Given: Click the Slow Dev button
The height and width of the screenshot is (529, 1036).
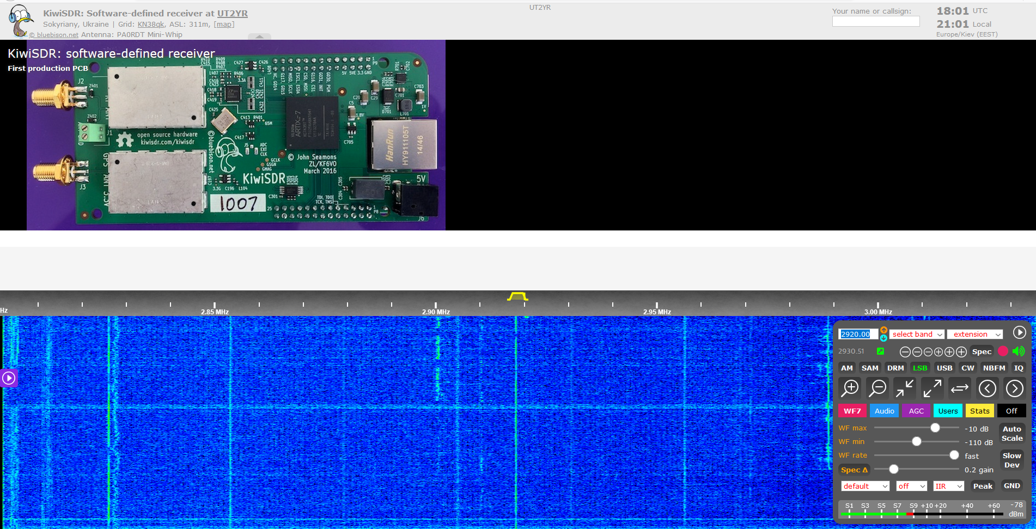Looking at the screenshot, I should click(1012, 460).
